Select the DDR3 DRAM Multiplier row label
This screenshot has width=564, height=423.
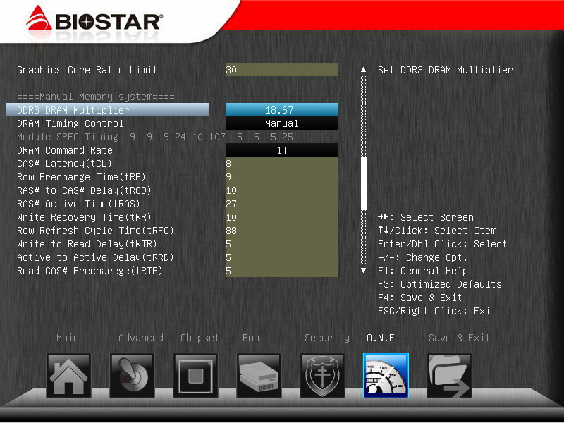[x=107, y=110]
